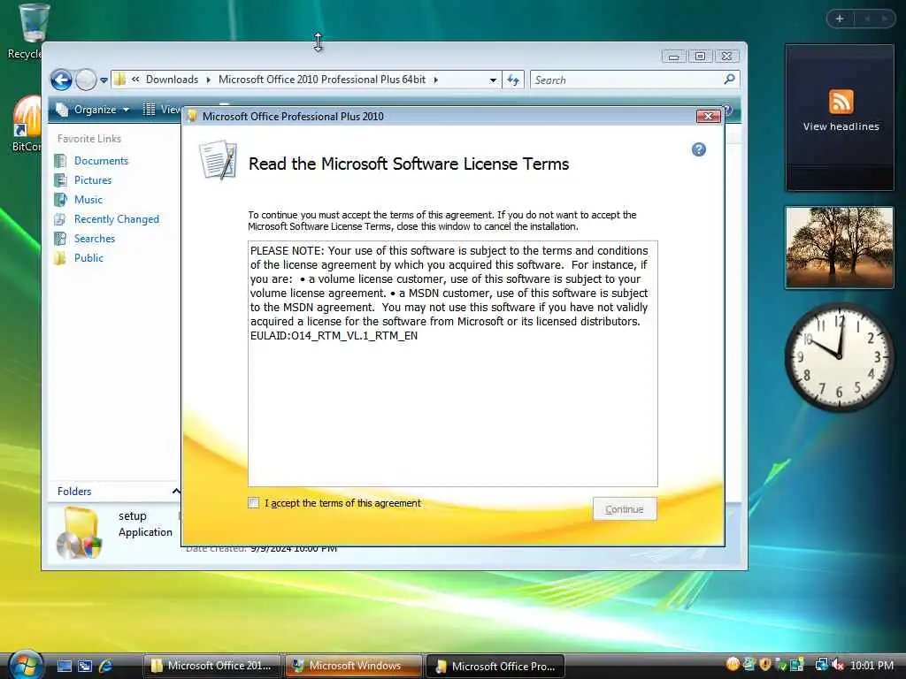Open Searches in Favorite Links
Screen dimensions: 906x679
94,239
